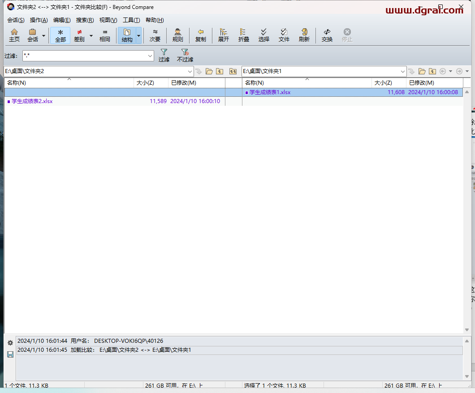Viewport: 475px width, 393px height.
Task: Open the 帮助(H) menu
Action: [x=155, y=20]
